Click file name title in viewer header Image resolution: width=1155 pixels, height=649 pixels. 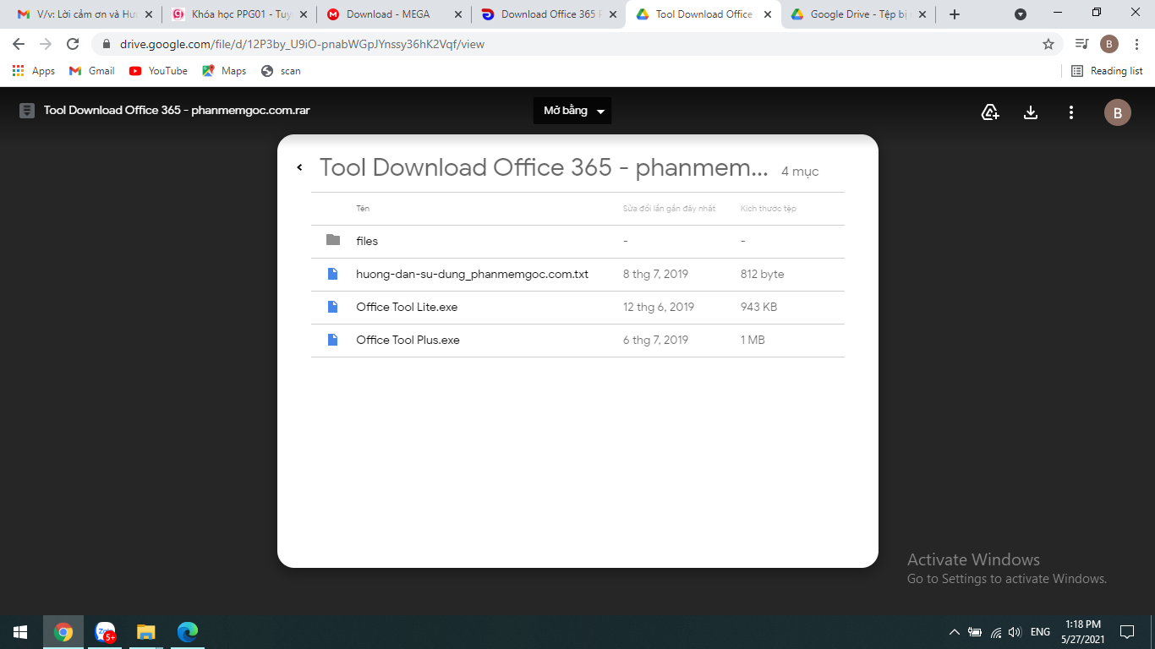(177, 111)
